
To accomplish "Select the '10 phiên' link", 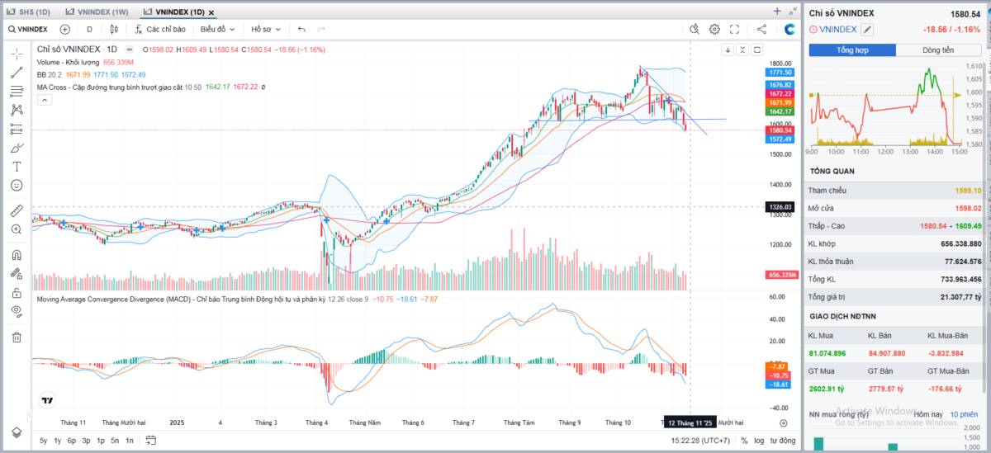I will click(x=964, y=414).
